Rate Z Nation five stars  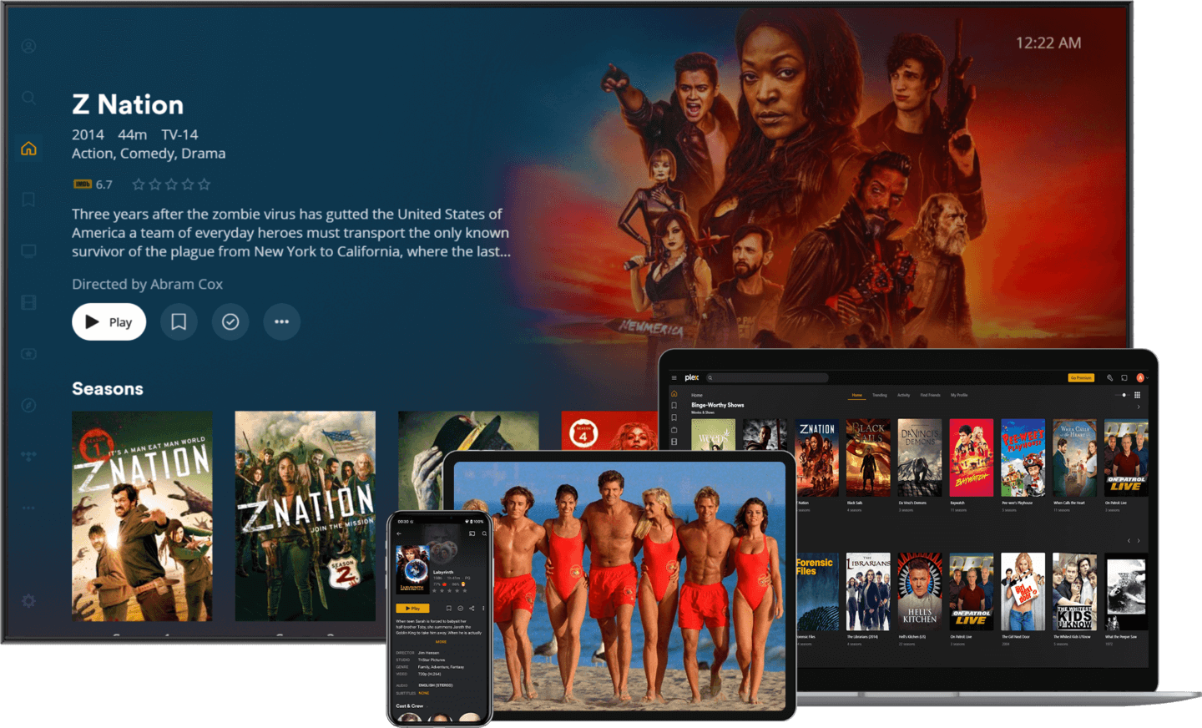(x=205, y=184)
